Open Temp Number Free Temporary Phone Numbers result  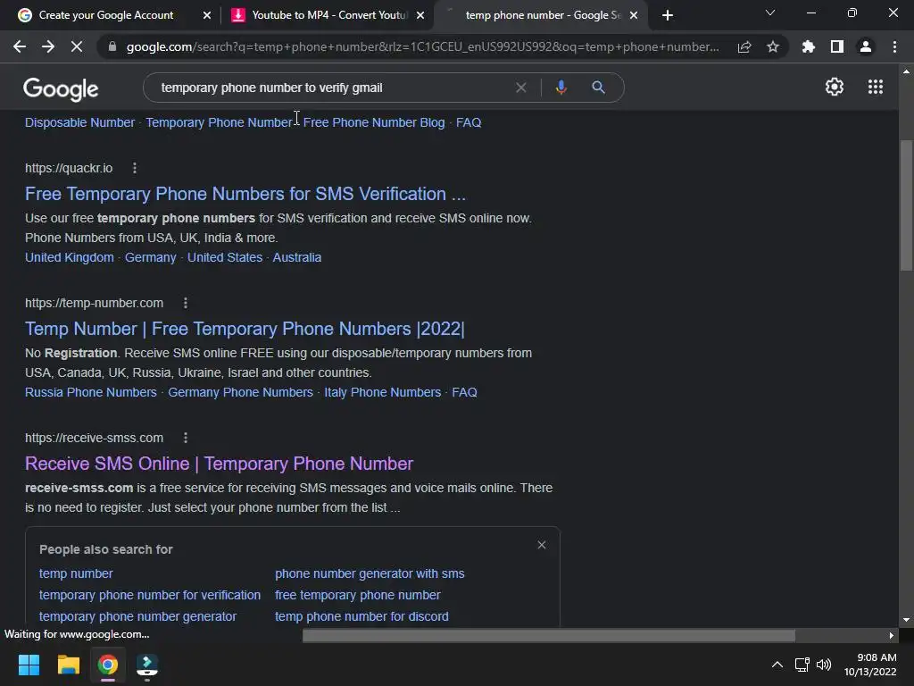(245, 329)
